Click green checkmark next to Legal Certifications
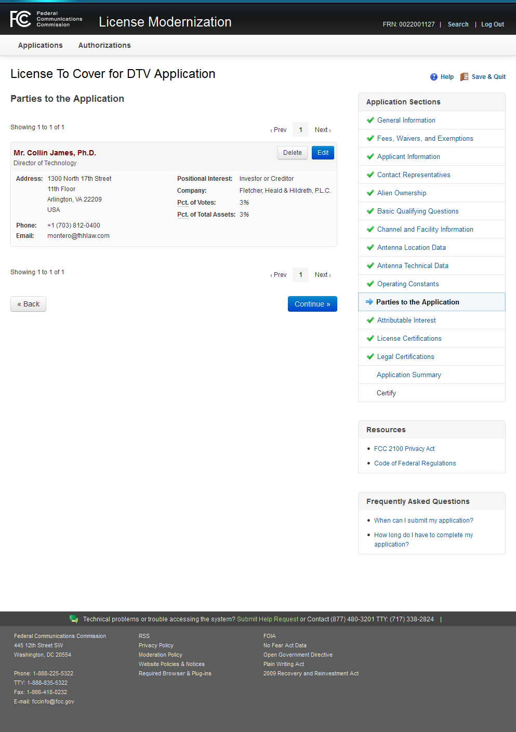The height and width of the screenshot is (732, 516). coord(371,356)
